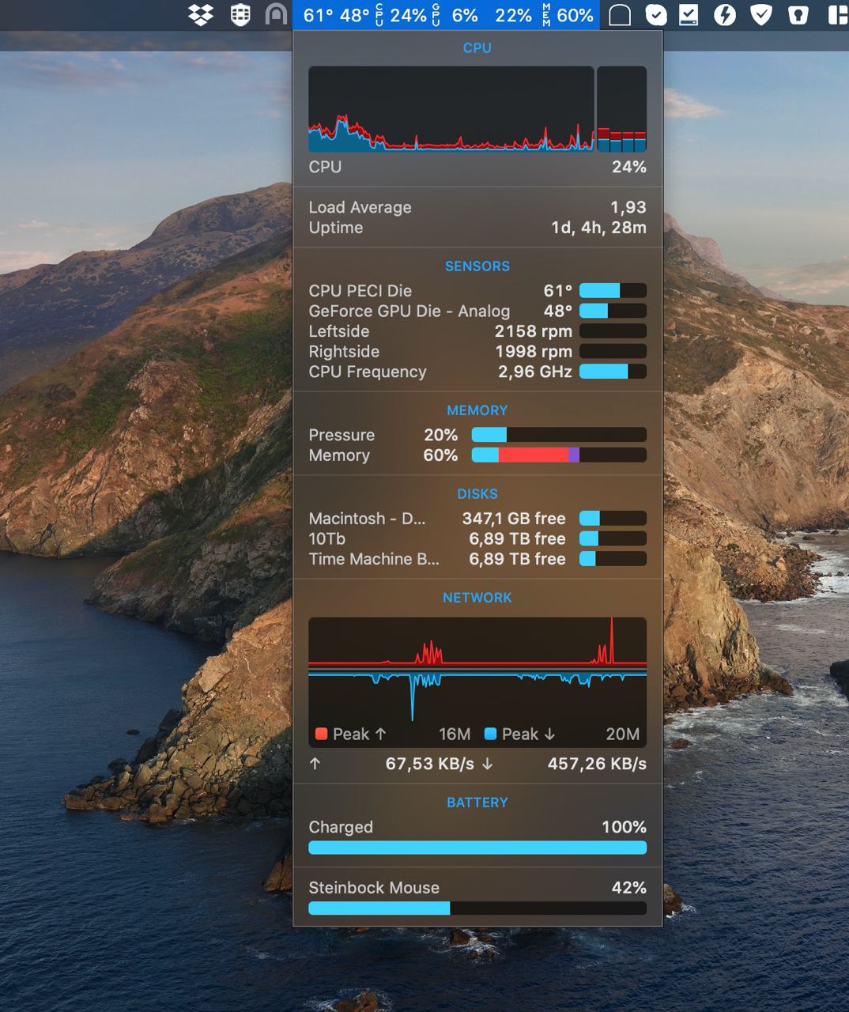Open the lightning bolt circle menu bar icon
The height and width of the screenshot is (1012, 849).
(725, 15)
